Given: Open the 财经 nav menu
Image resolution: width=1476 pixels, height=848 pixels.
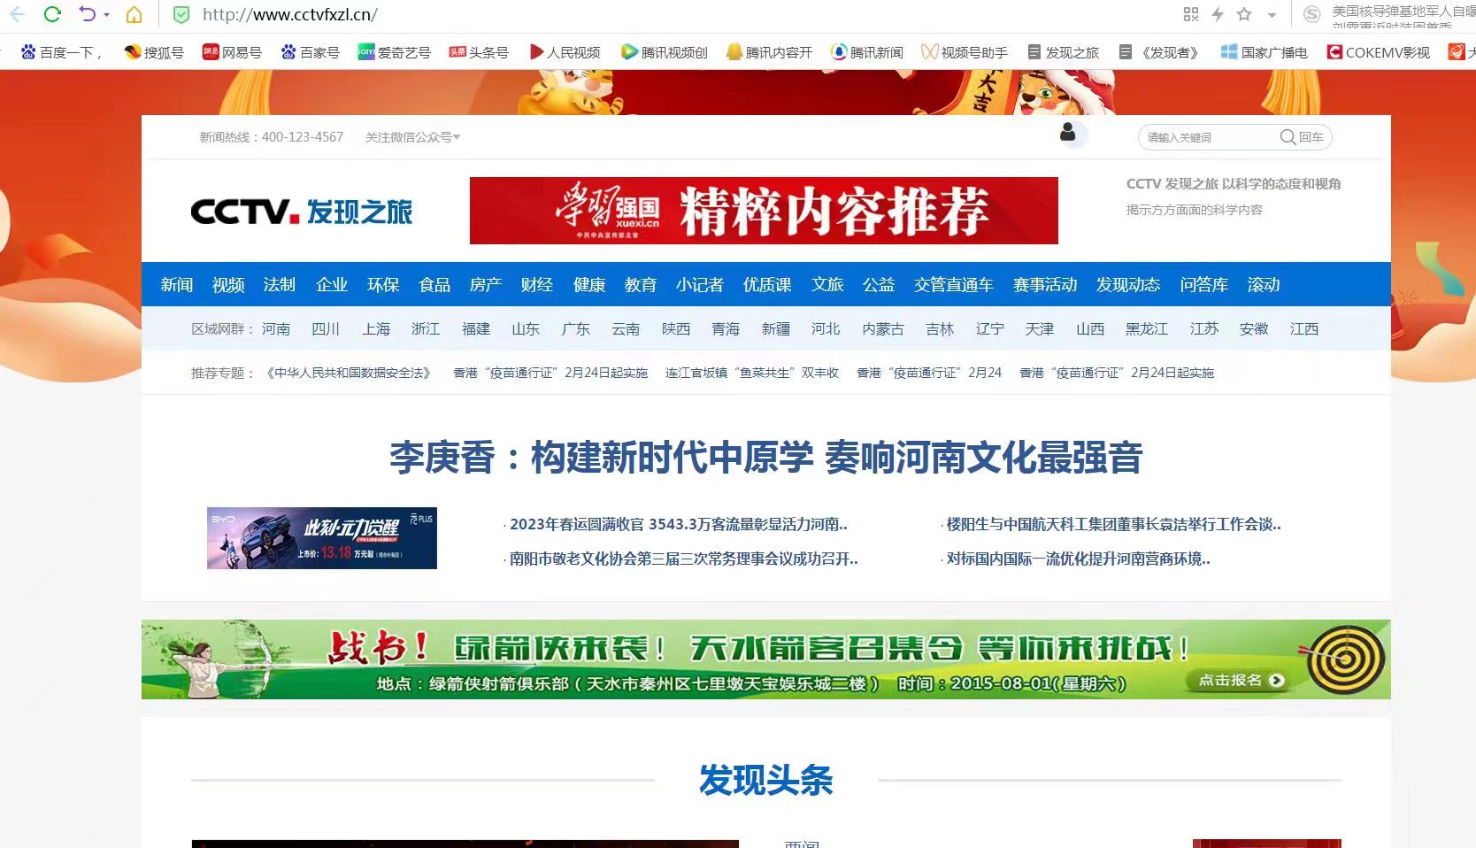Looking at the screenshot, I should point(537,284).
